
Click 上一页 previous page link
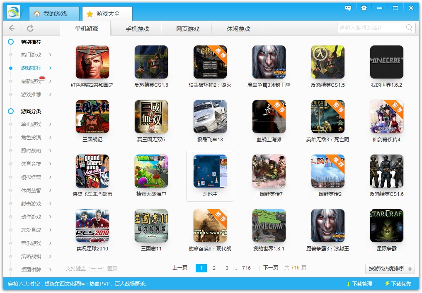180,268
